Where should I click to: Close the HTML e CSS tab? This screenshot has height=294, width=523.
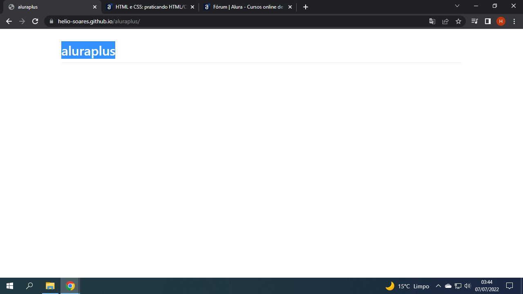(192, 7)
